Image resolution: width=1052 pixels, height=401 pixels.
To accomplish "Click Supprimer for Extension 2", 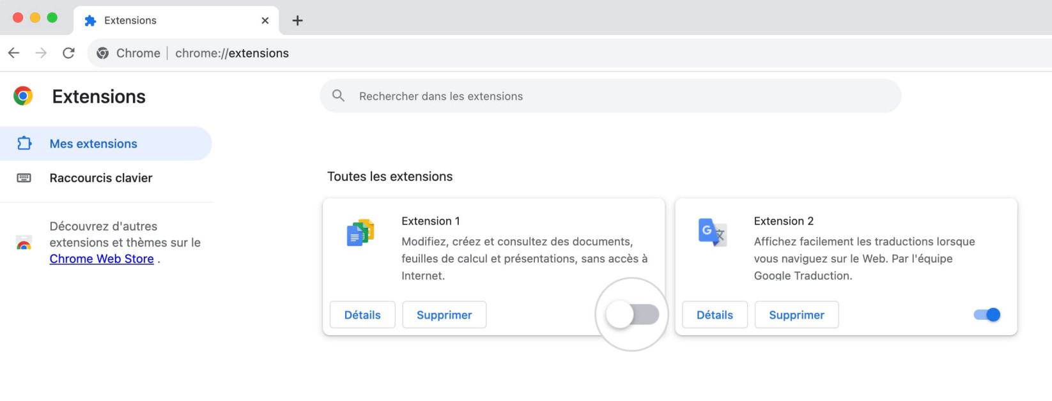I will pos(796,315).
